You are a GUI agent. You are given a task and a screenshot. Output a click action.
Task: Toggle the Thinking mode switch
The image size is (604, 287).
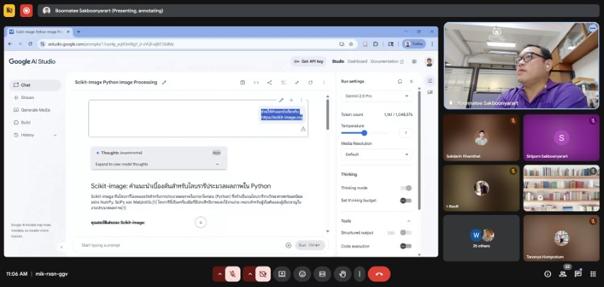tap(406, 188)
